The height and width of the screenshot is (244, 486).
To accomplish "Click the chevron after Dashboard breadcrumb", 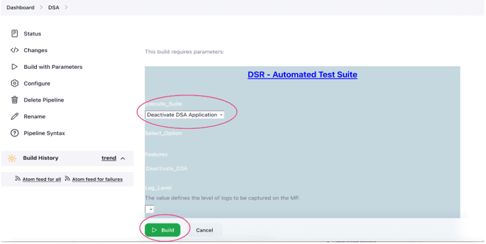I will (41, 8).
